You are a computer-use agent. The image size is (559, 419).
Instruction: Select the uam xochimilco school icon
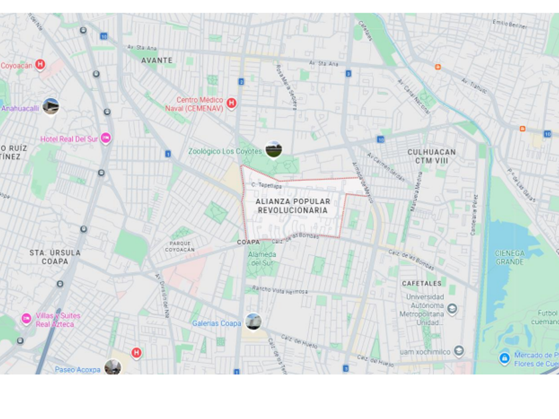click(459, 351)
